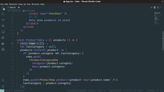Viewport: 164px width, 92px height.
Task: Open errors and warnings count in status bar
Action: [x=8, y=91]
